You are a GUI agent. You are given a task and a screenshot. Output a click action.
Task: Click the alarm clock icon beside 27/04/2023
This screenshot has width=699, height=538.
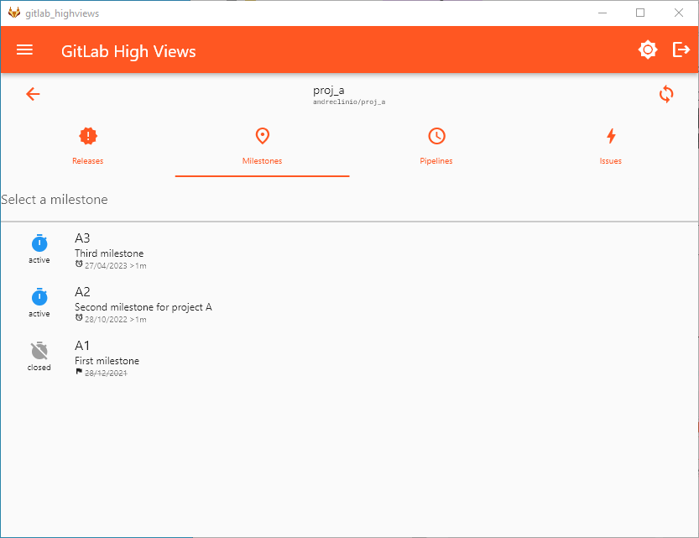79,264
